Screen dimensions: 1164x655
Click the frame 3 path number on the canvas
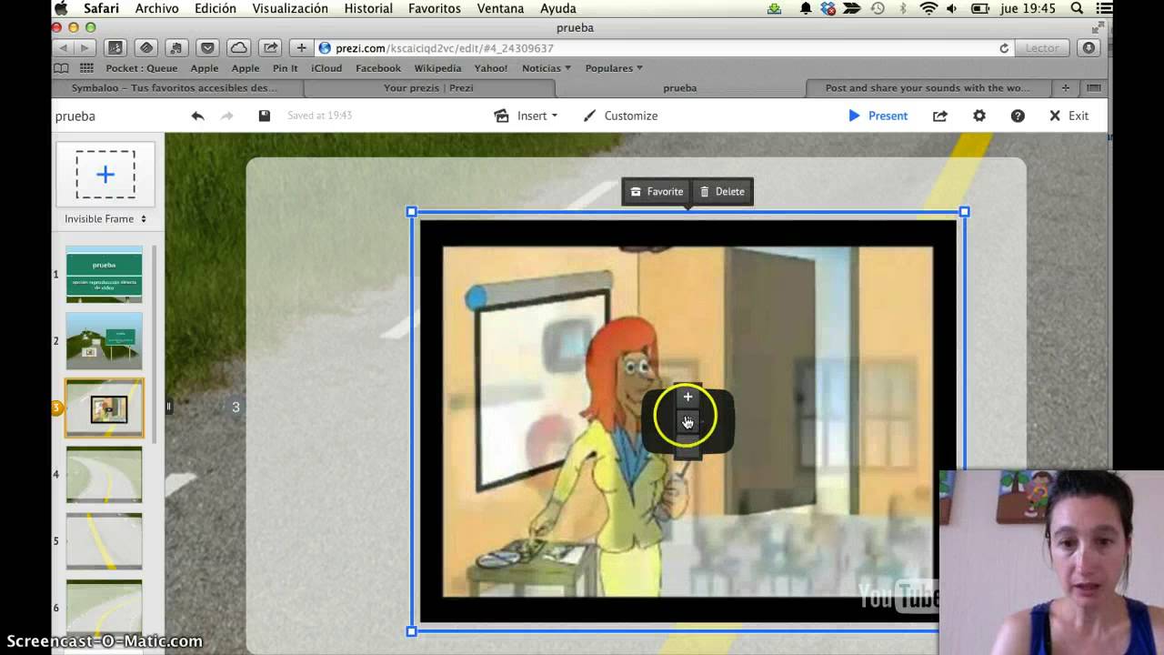(x=236, y=407)
